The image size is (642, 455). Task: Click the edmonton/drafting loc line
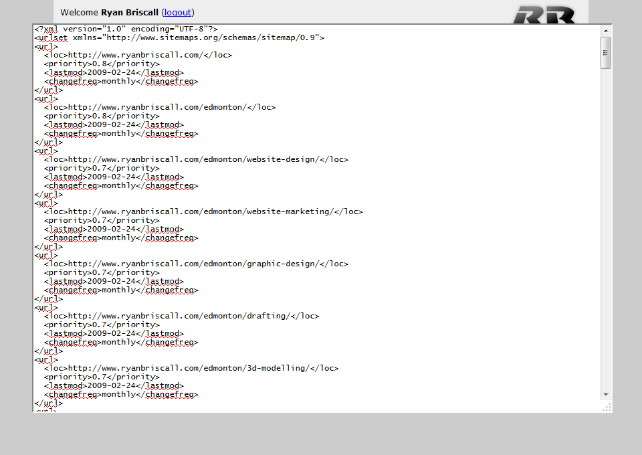coord(181,316)
